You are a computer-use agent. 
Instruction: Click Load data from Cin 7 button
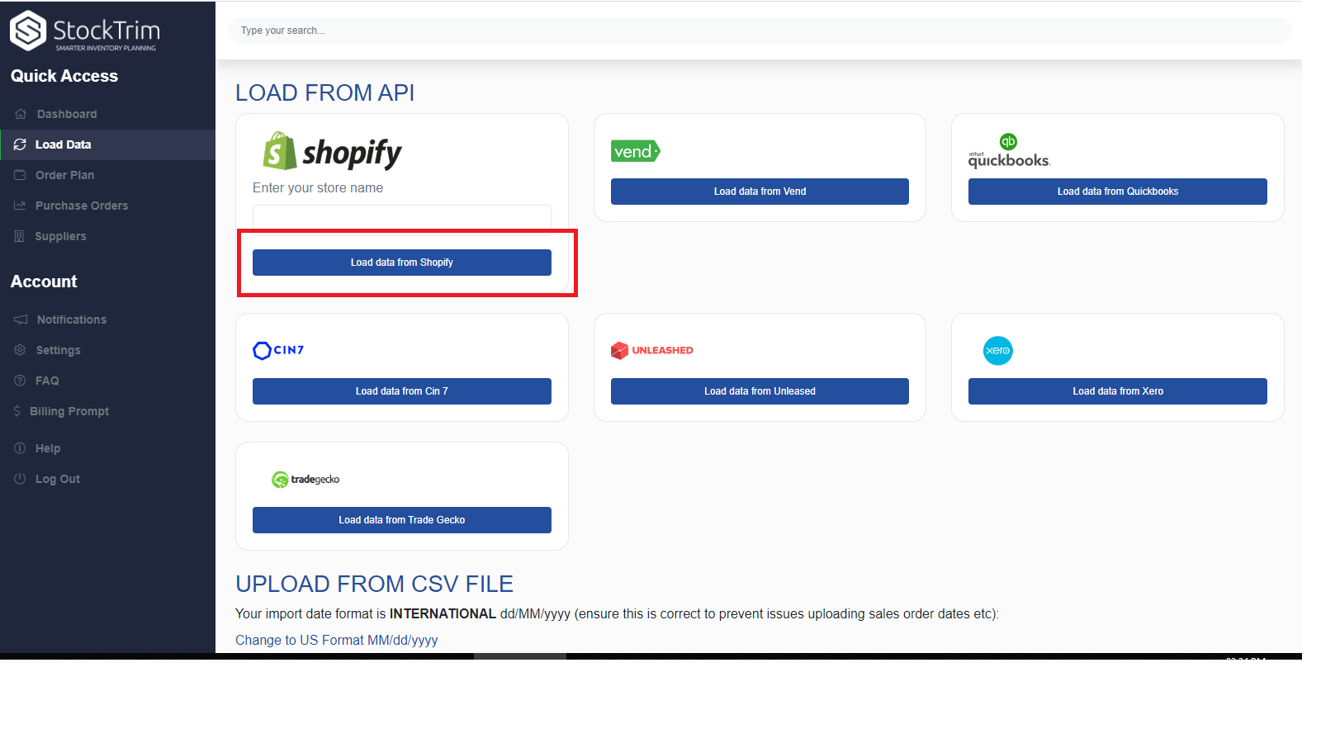click(x=402, y=391)
